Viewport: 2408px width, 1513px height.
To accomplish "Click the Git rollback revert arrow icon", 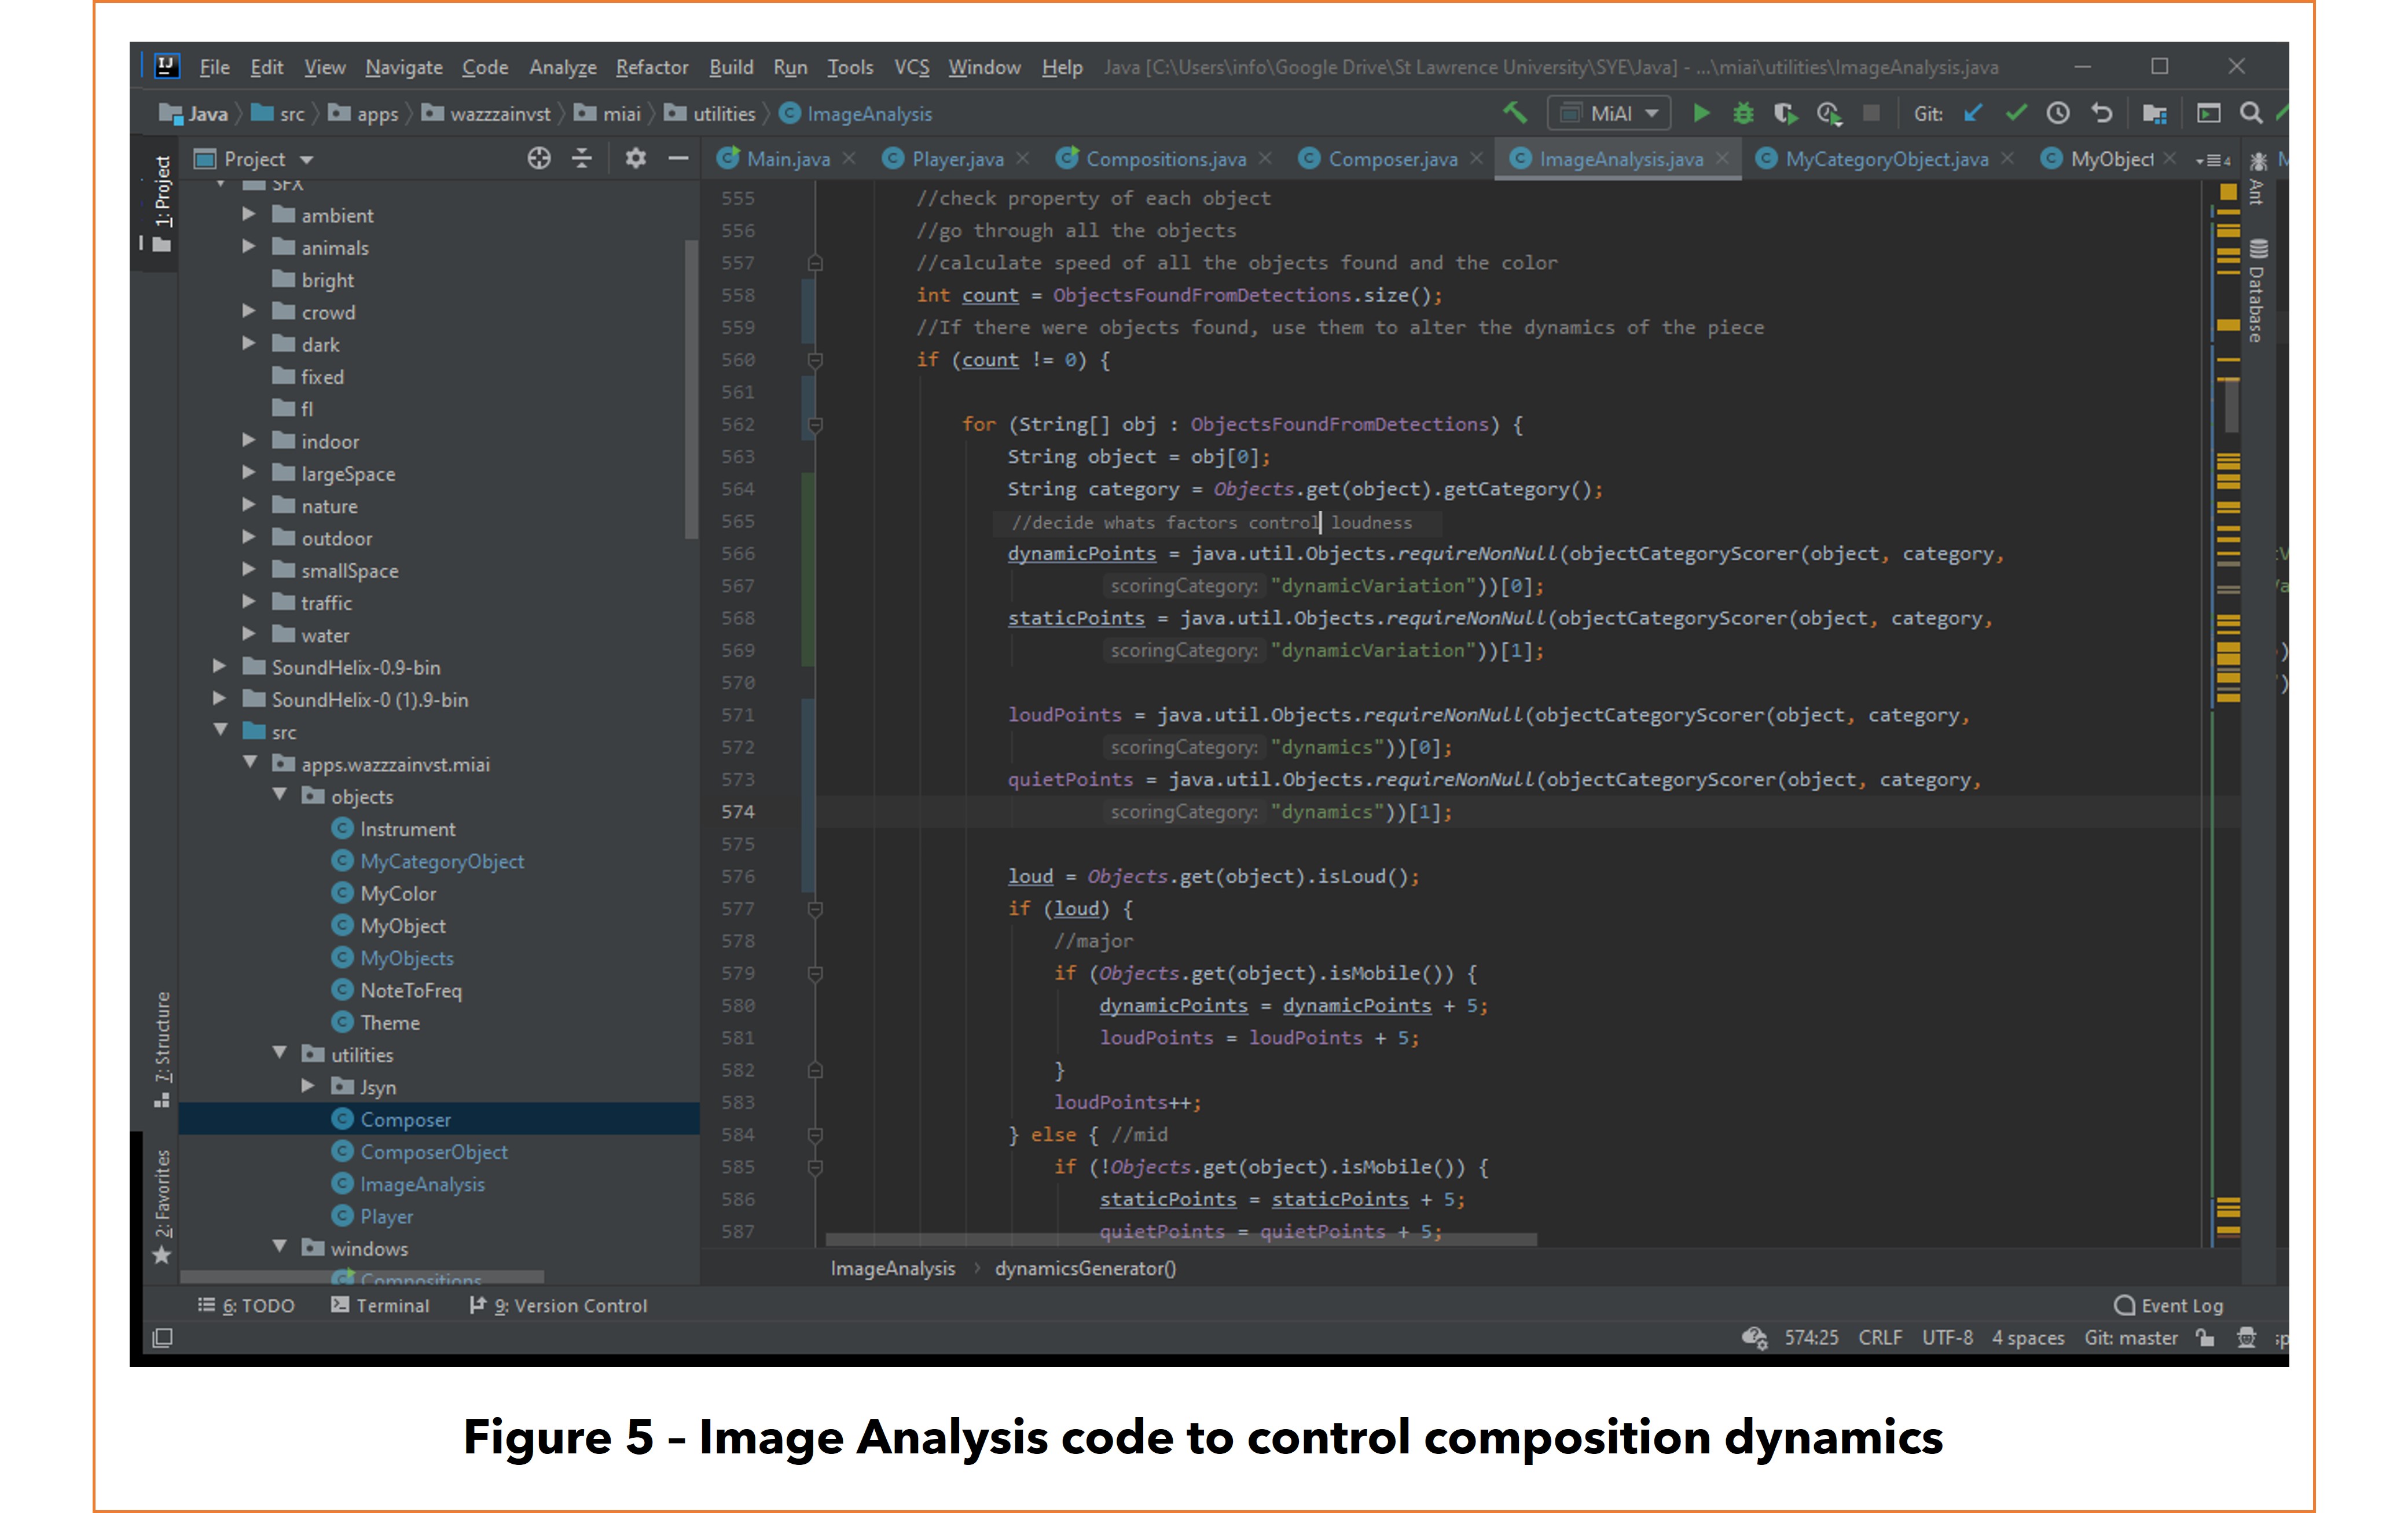I will click(x=2102, y=113).
